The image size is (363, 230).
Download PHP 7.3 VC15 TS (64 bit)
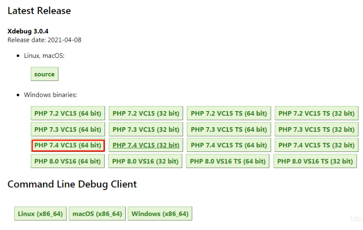pyautogui.click(x=229, y=129)
